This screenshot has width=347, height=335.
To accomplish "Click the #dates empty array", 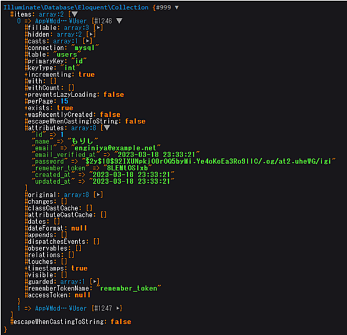I will click(57, 221).
